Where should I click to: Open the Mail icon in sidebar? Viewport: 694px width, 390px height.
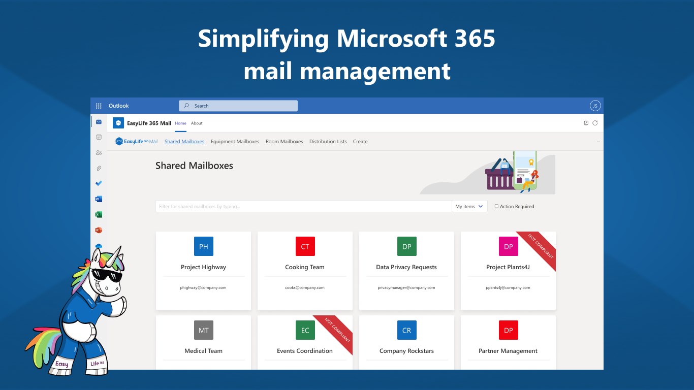coord(99,122)
